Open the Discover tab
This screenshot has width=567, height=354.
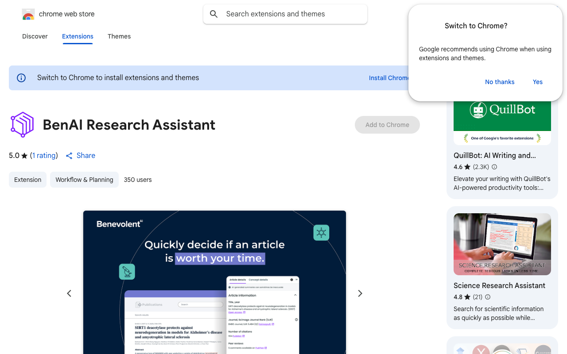pyautogui.click(x=35, y=36)
